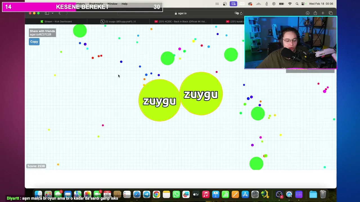Open App Store from the Dock
The height and width of the screenshot is (202, 360).
[245, 194]
